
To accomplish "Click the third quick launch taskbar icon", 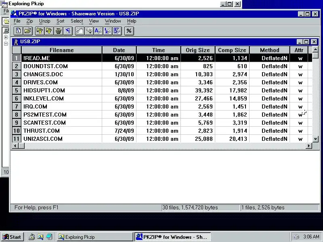I will pyautogui.click(x=49, y=237).
